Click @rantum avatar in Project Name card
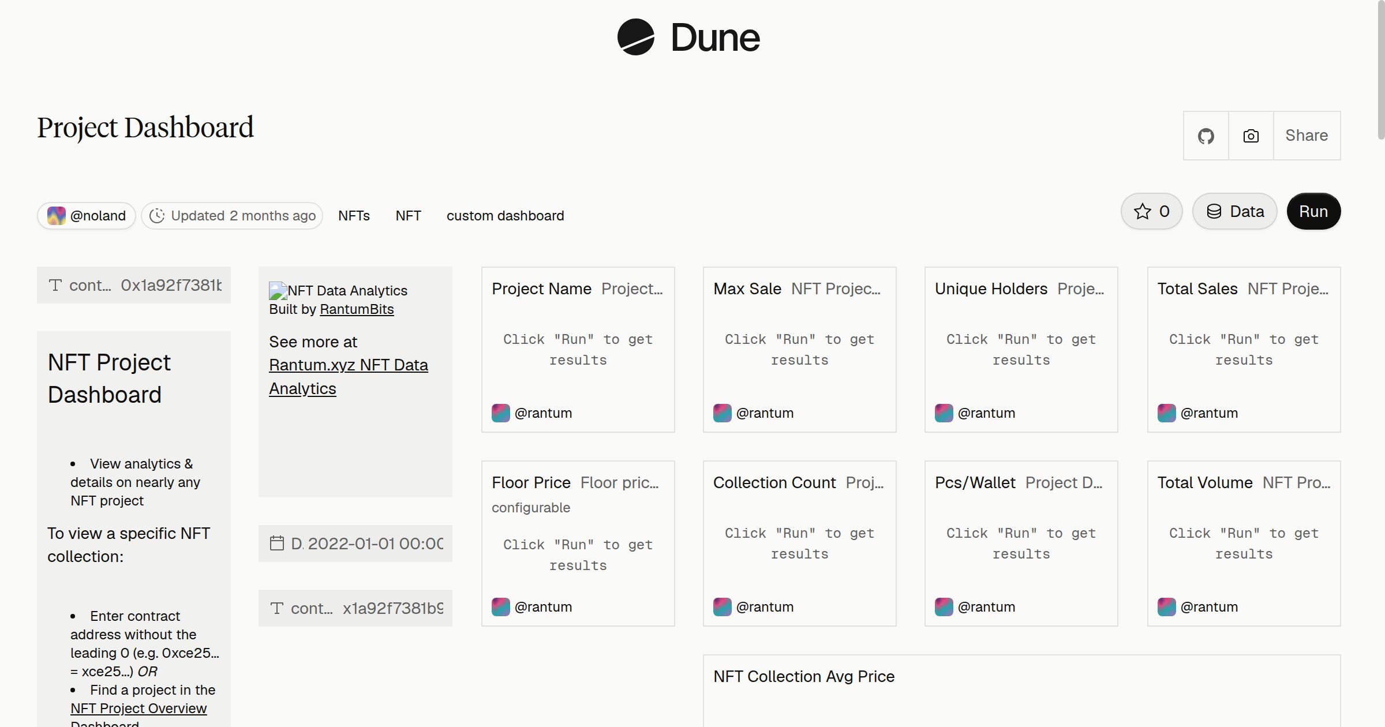Image resolution: width=1385 pixels, height=727 pixels. click(x=501, y=413)
